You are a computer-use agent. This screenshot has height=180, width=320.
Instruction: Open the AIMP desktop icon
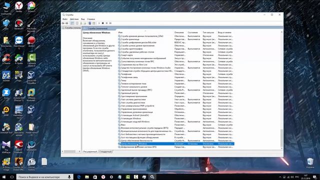[6, 111]
